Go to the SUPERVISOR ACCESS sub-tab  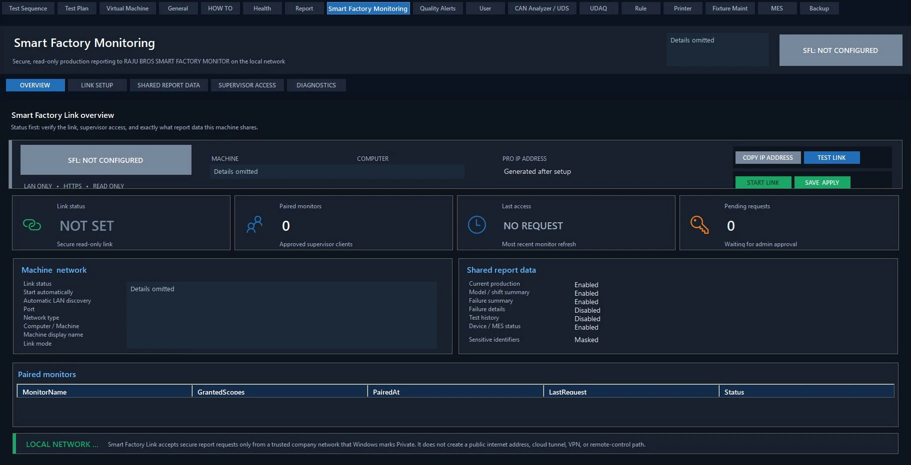[247, 85]
